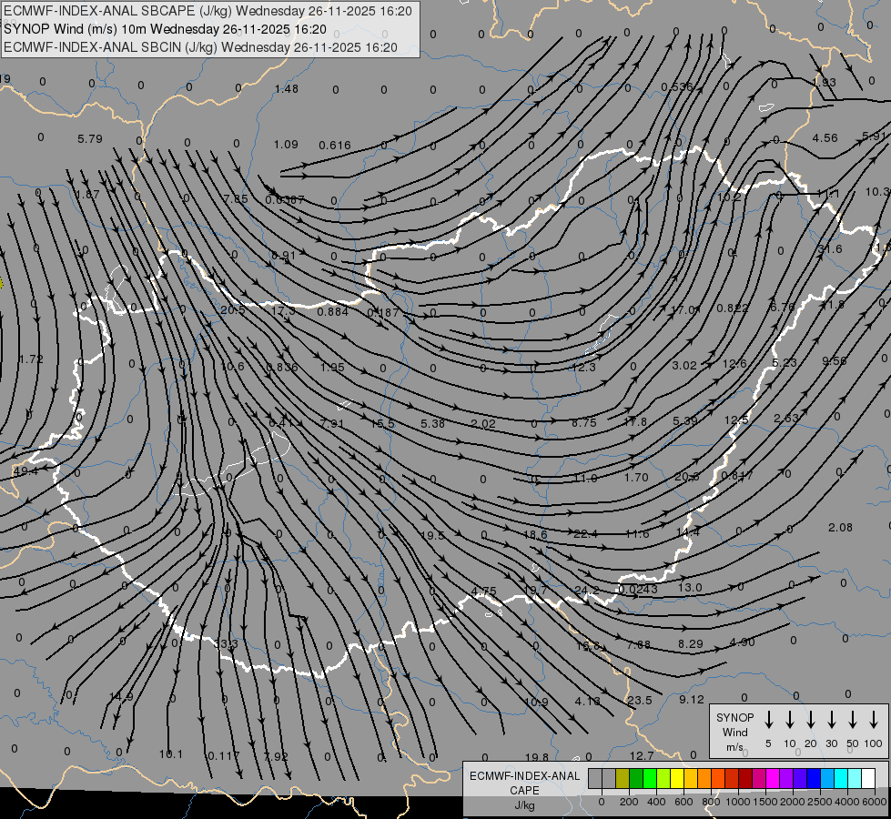
Task: Click the 3.02 value on the map
Action: 684,366
